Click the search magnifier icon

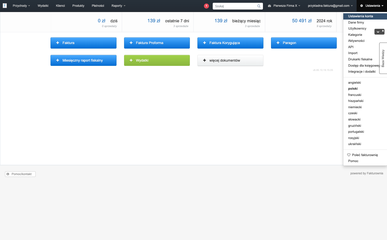259,6
